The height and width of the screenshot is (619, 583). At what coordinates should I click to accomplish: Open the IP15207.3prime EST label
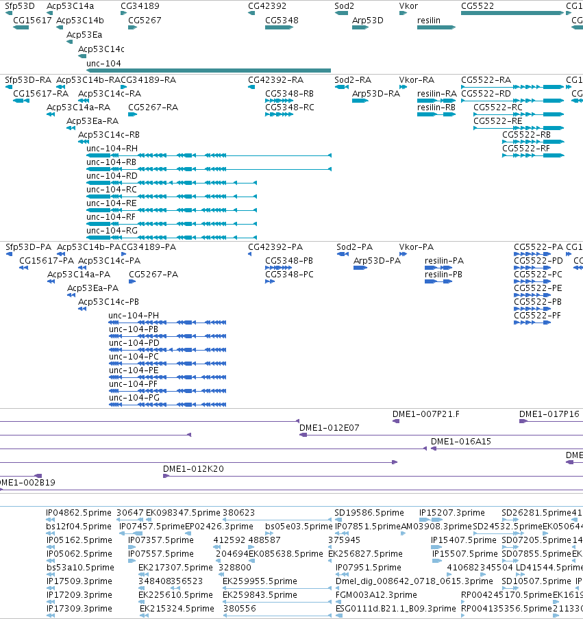(x=452, y=512)
